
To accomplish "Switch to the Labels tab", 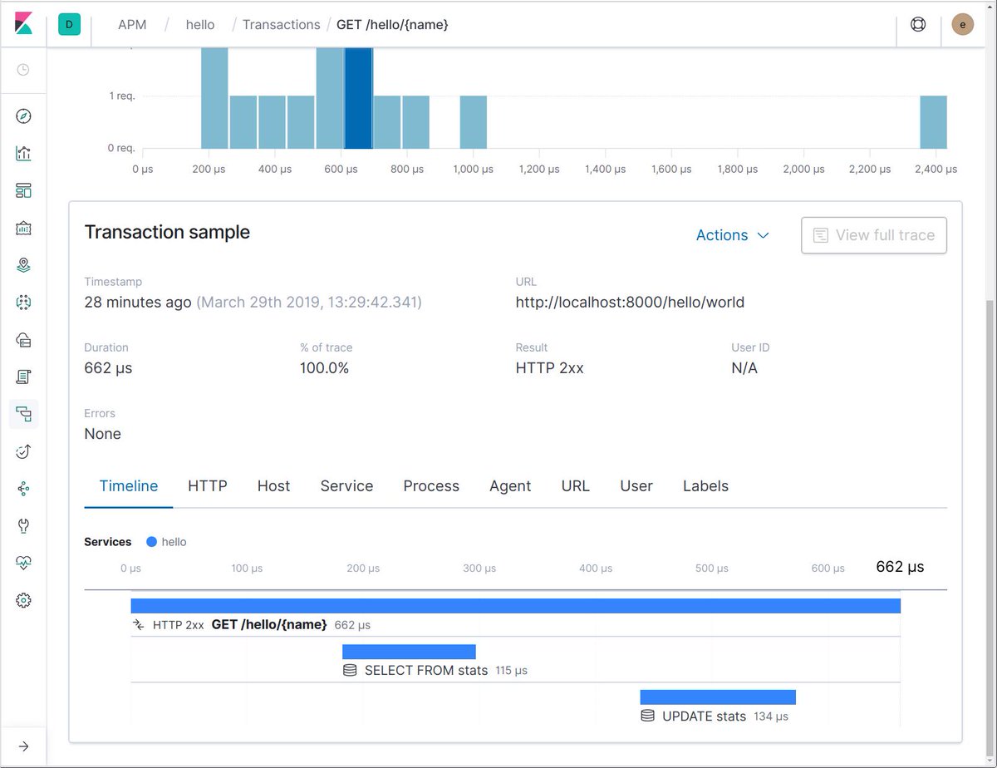I will point(705,485).
